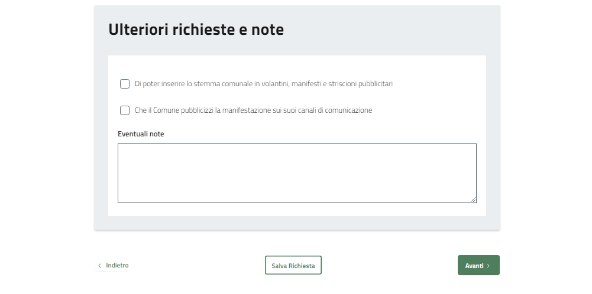Click the word Indietro in the bottom navigation
Image resolution: width=592 pixels, height=294 pixels.
click(x=117, y=266)
